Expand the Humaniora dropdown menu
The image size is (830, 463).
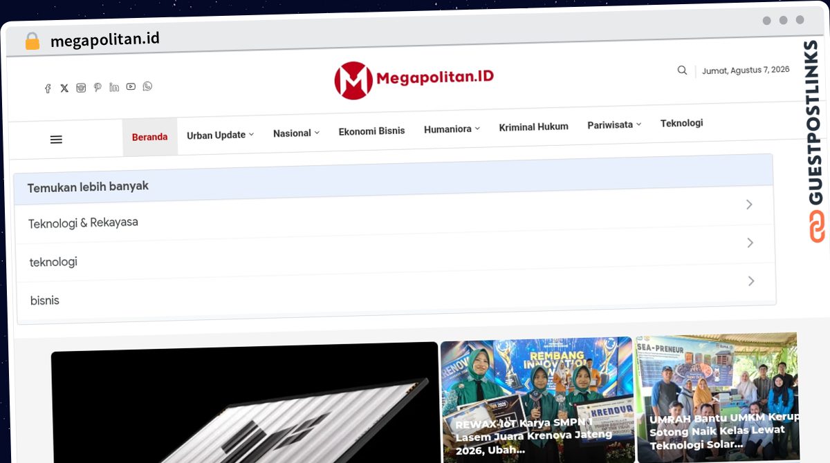coord(452,129)
